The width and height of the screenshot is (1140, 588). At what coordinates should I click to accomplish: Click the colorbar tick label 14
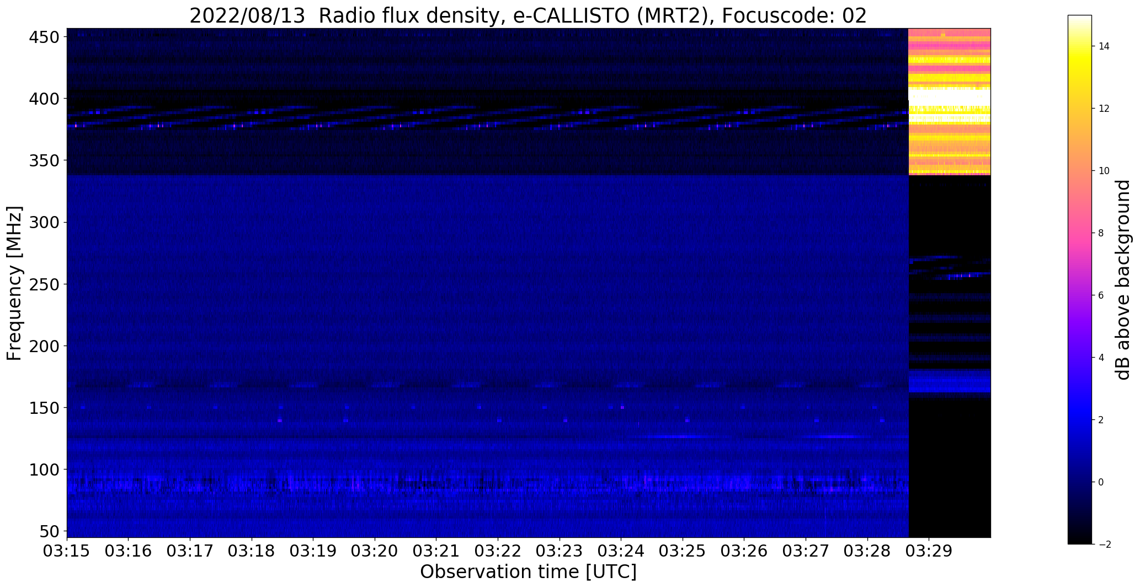tap(1104, 46)
